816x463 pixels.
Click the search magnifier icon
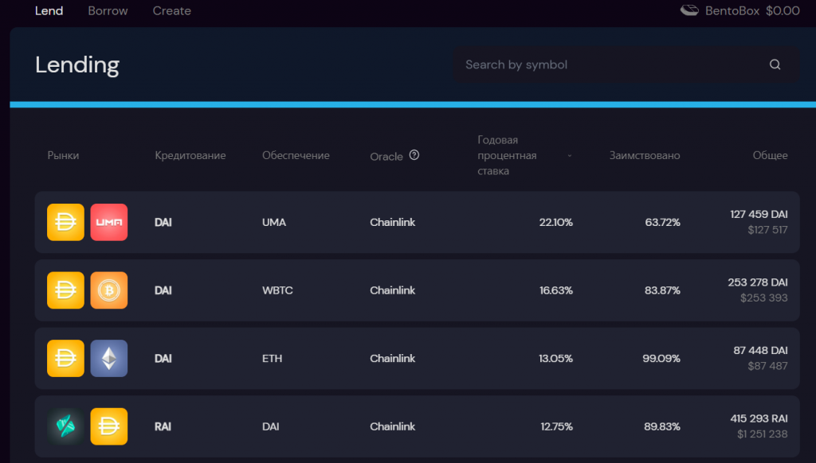(x=775, y=65)
